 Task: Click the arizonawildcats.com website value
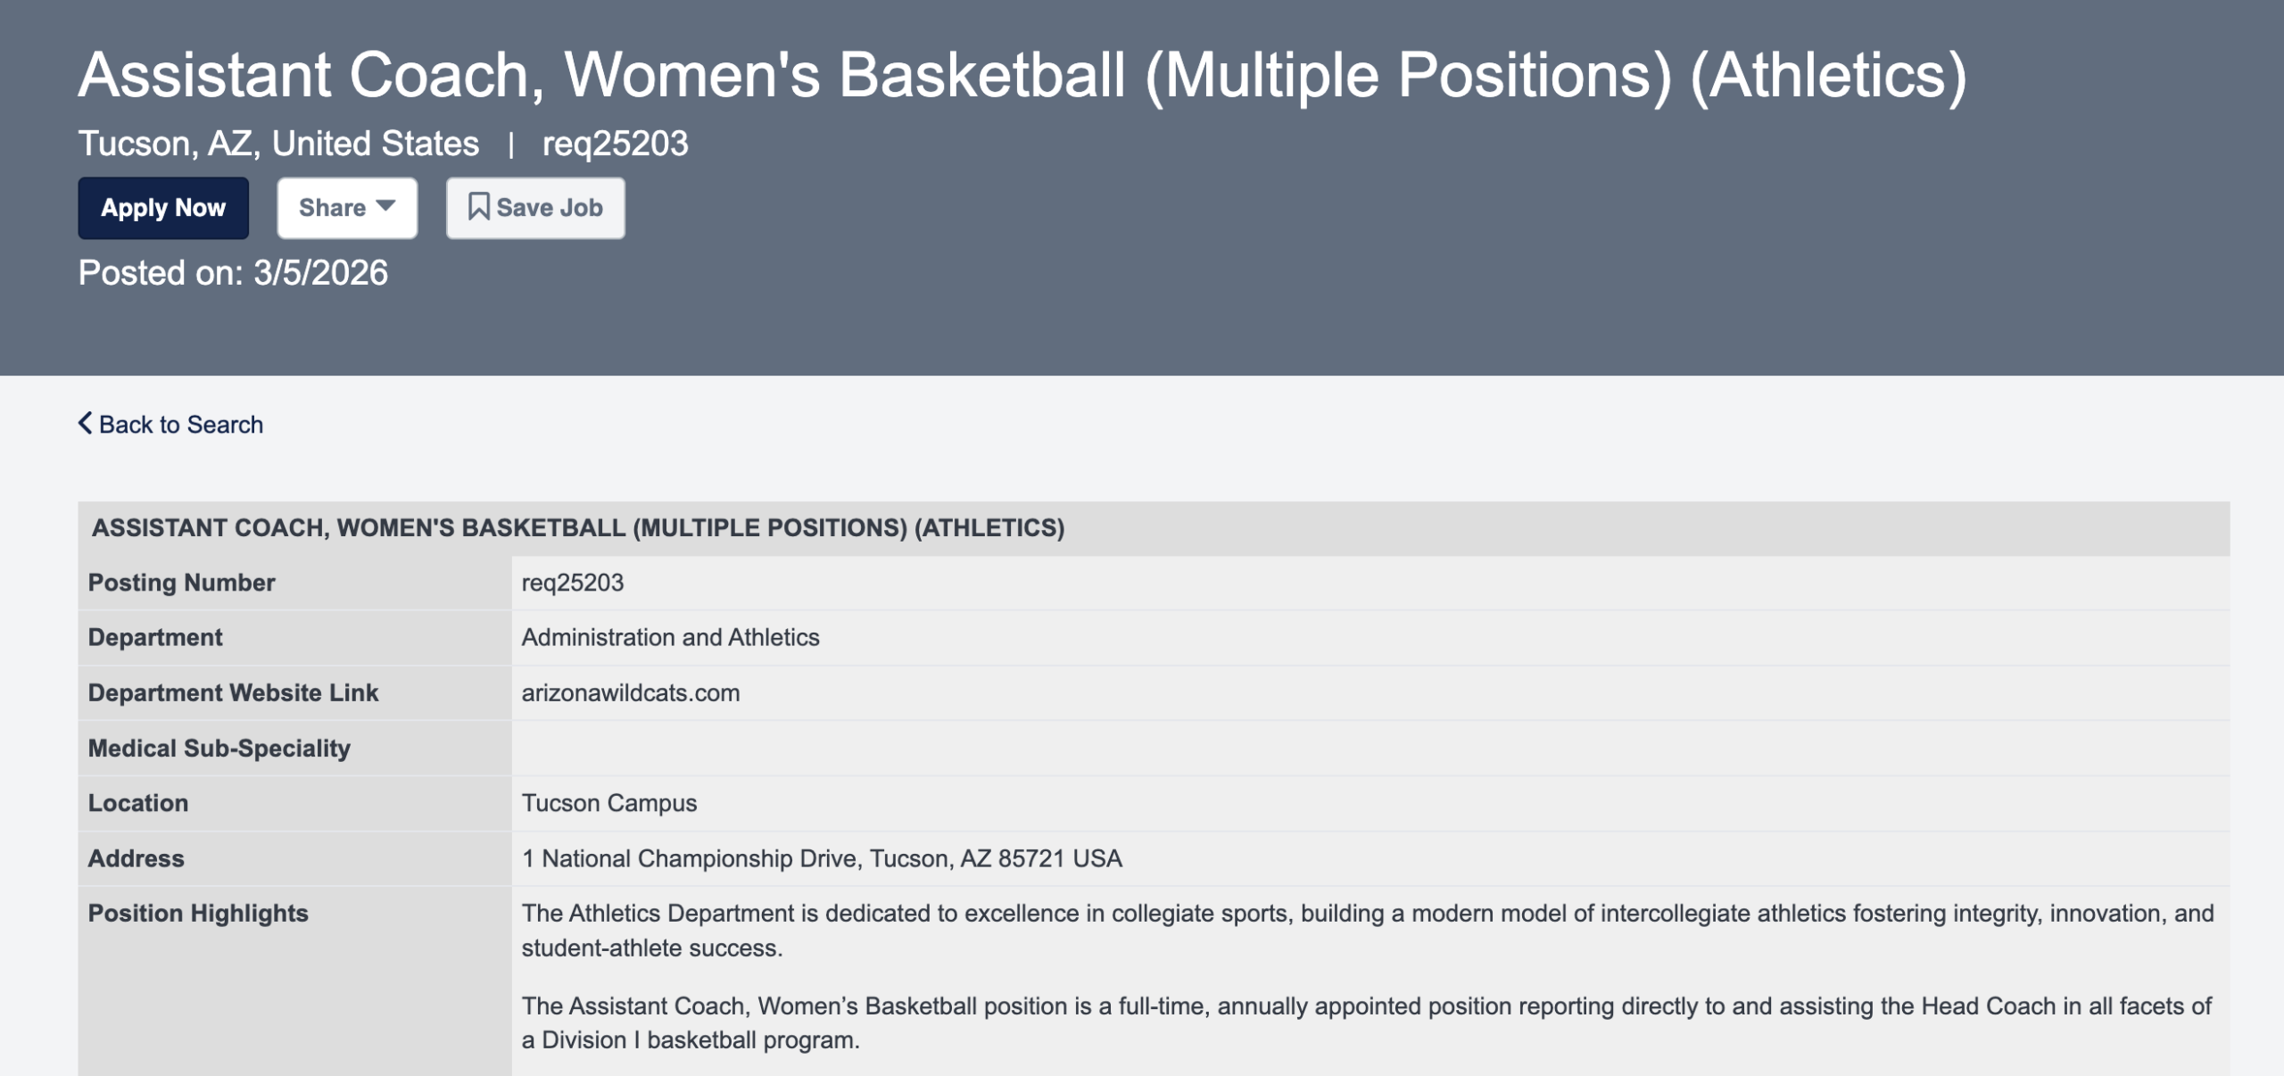[630, 692]
